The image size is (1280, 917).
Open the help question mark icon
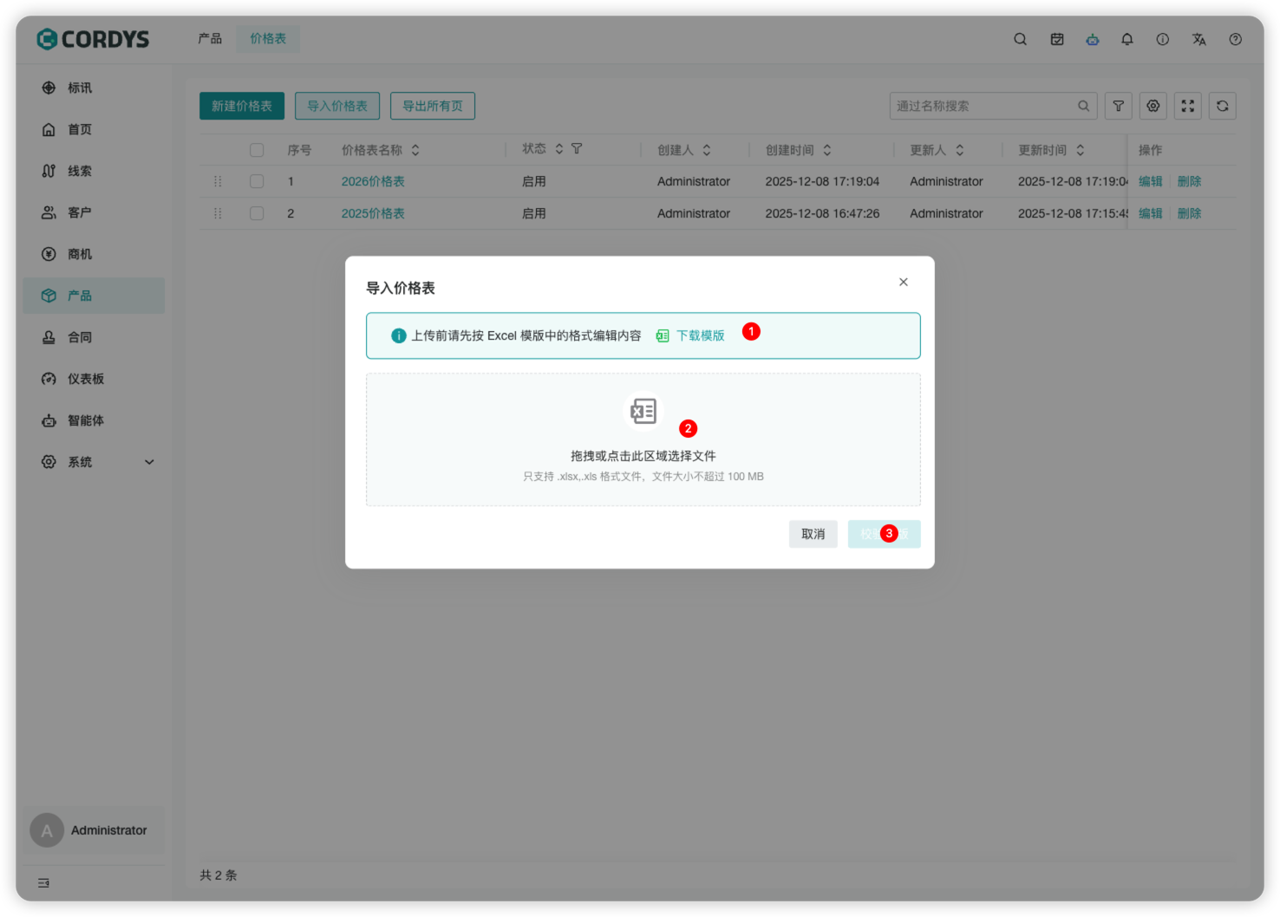click(1235, 39)
